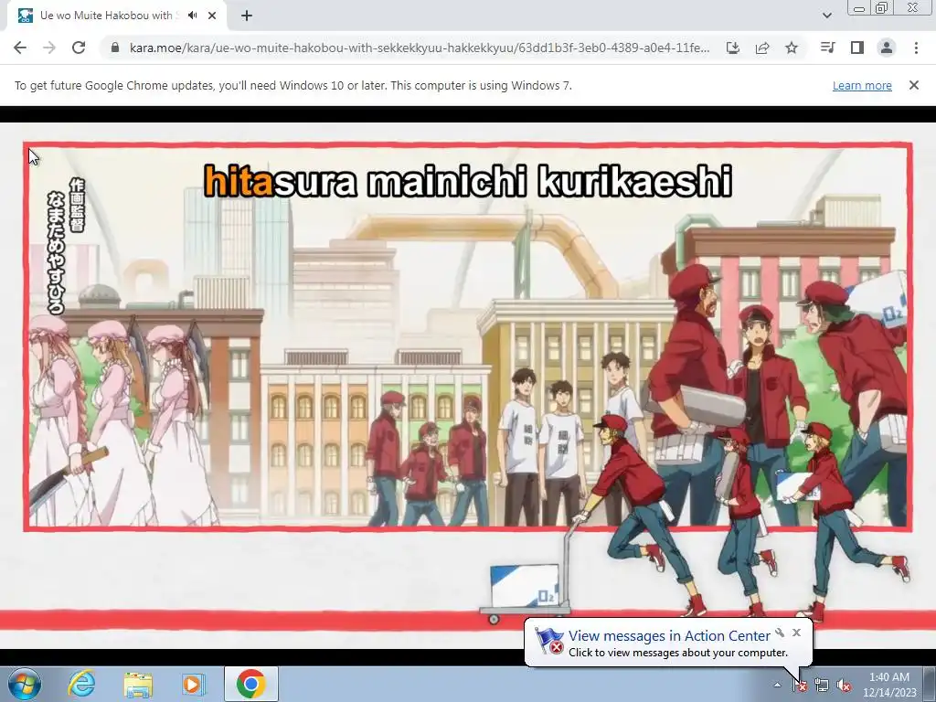Reload the current page
Screen dimensions: 936x702
click(x=79, y=48)
